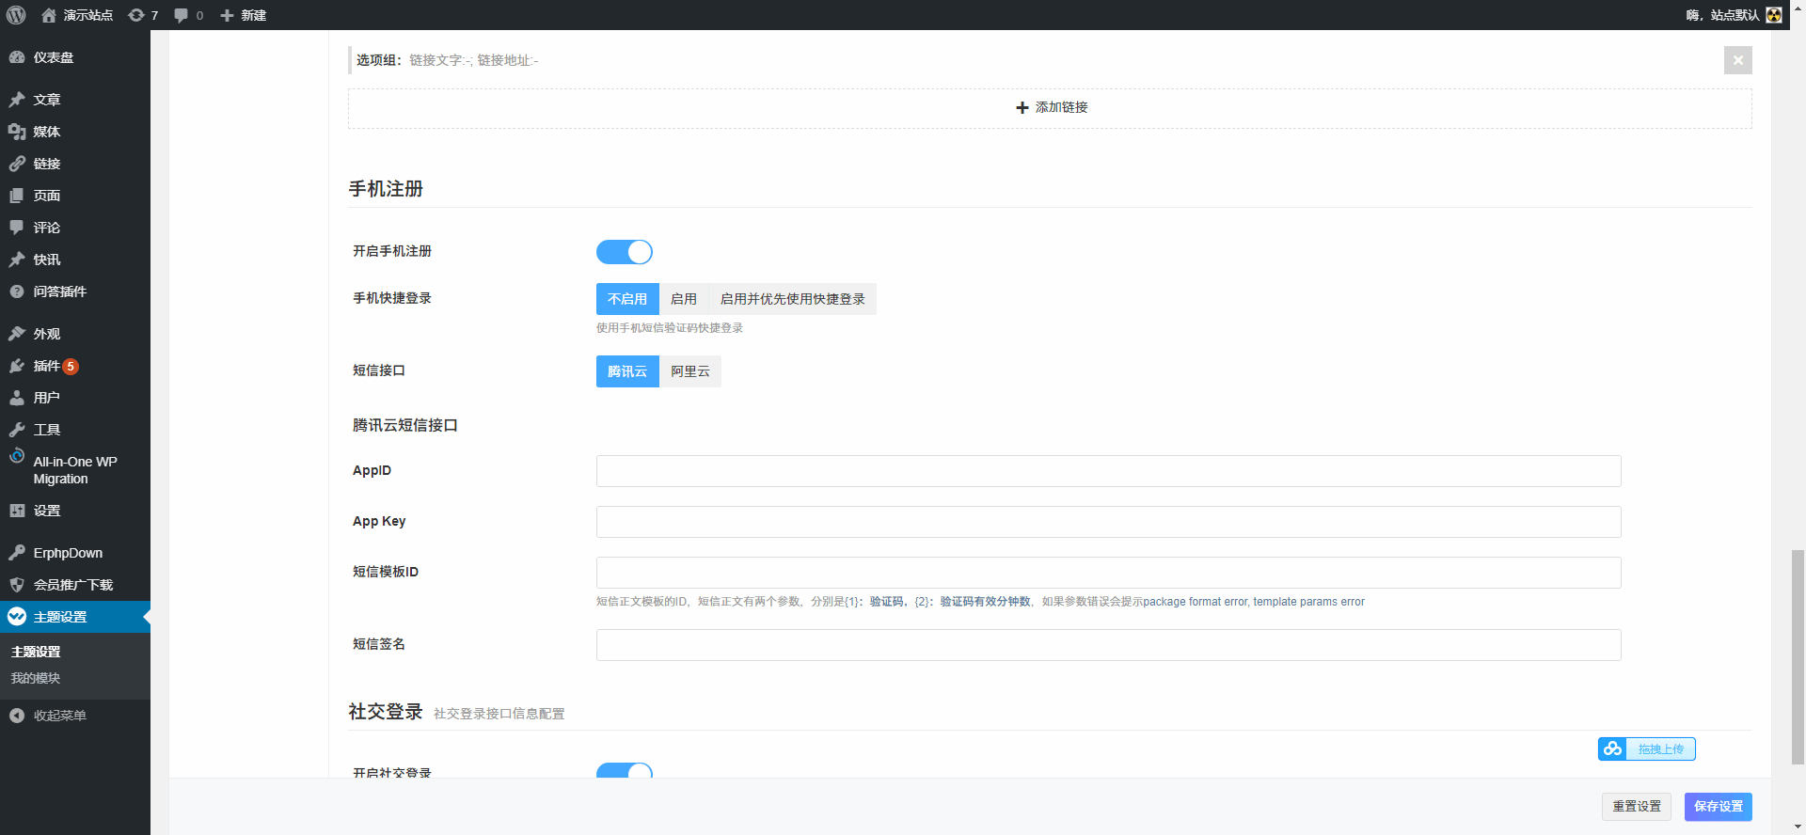Open 插件 plugins menu with badge 5

click(x=47, y=366)
